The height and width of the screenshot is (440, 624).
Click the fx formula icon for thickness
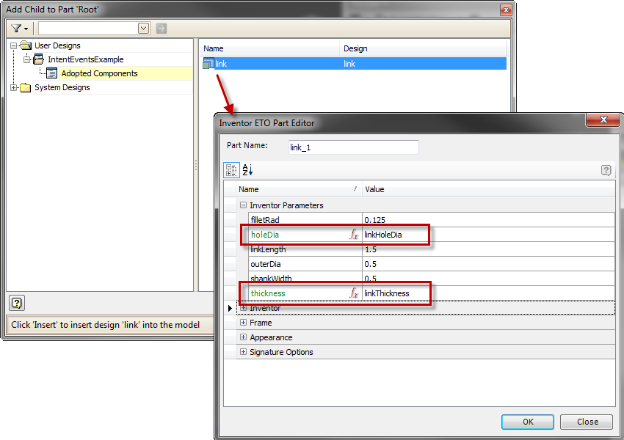354,293
